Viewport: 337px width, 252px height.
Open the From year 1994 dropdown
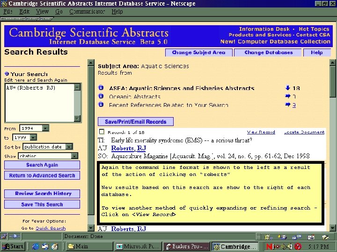pos(45,128)
